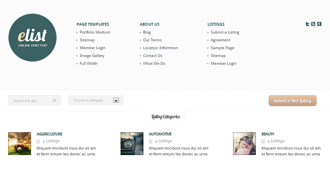The image size is (330, 170).
Task: Open the Beauty category title
Action: (268, 134)
